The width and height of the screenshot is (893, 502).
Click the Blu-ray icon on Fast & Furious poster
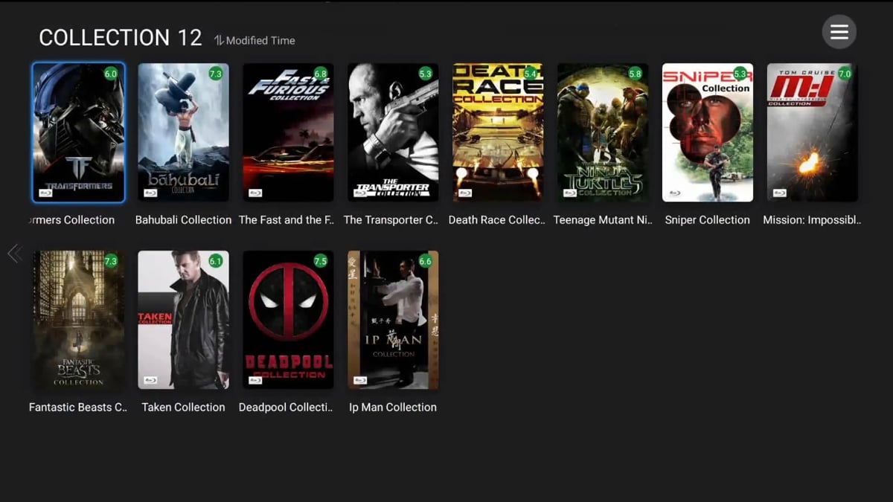click(256, 193)
